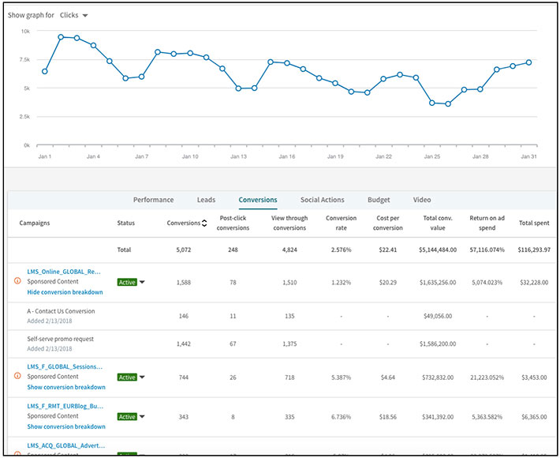The image size is (560, 458).
Task: Switch to the Performance tab
Action: pos(153,200)
